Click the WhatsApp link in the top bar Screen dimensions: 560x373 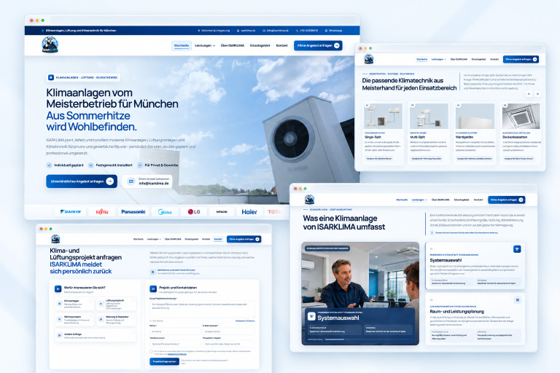[333, 31]
